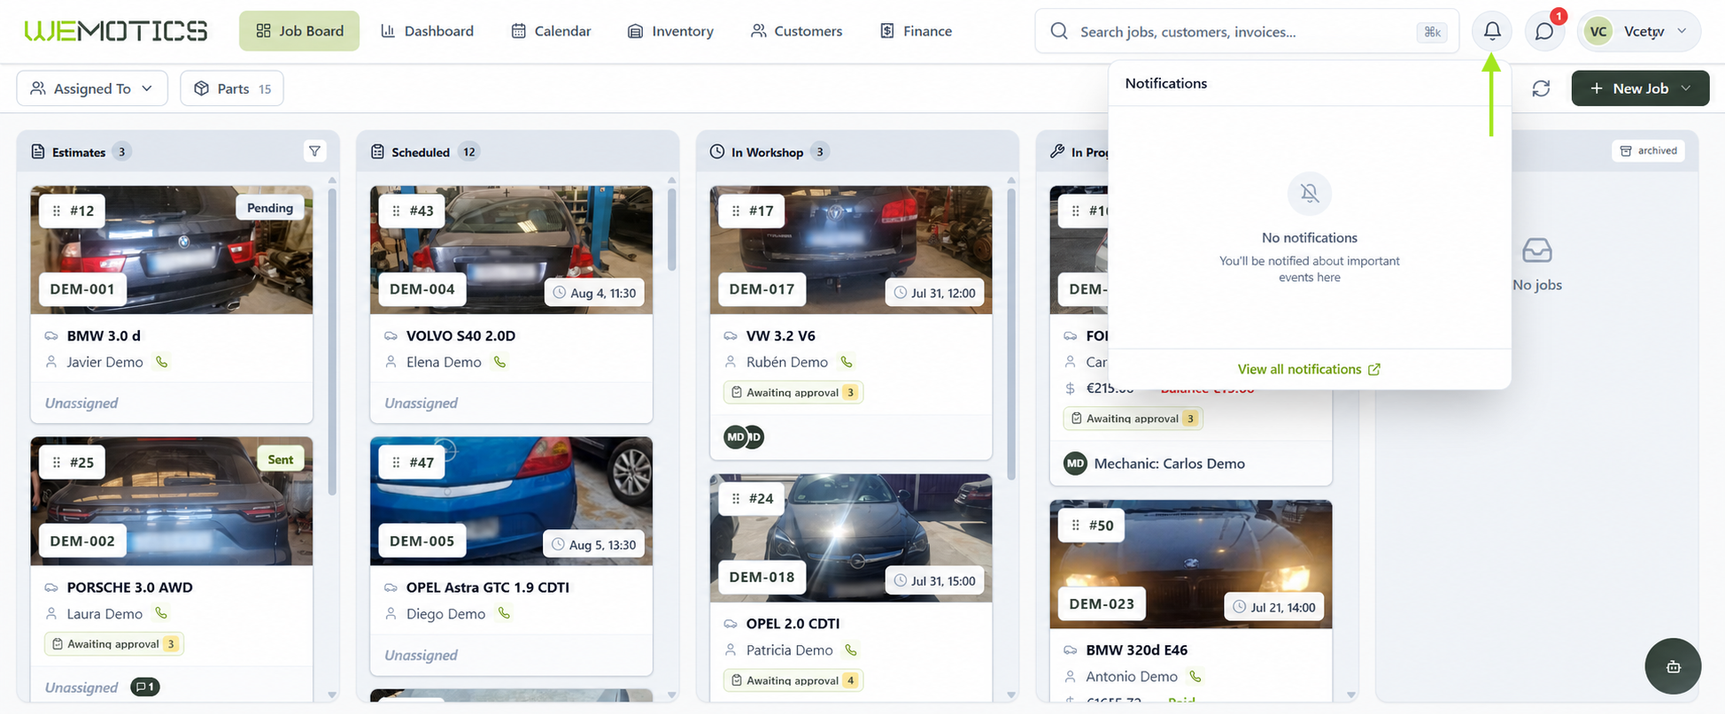Switch to the Job Board tab
Viewport: 1725px width, 714px height.
pos(299,31)
